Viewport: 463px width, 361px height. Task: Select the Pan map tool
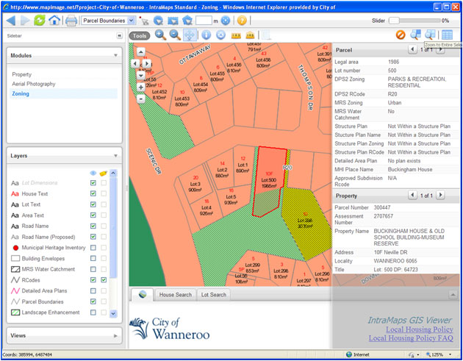point(190,35)
